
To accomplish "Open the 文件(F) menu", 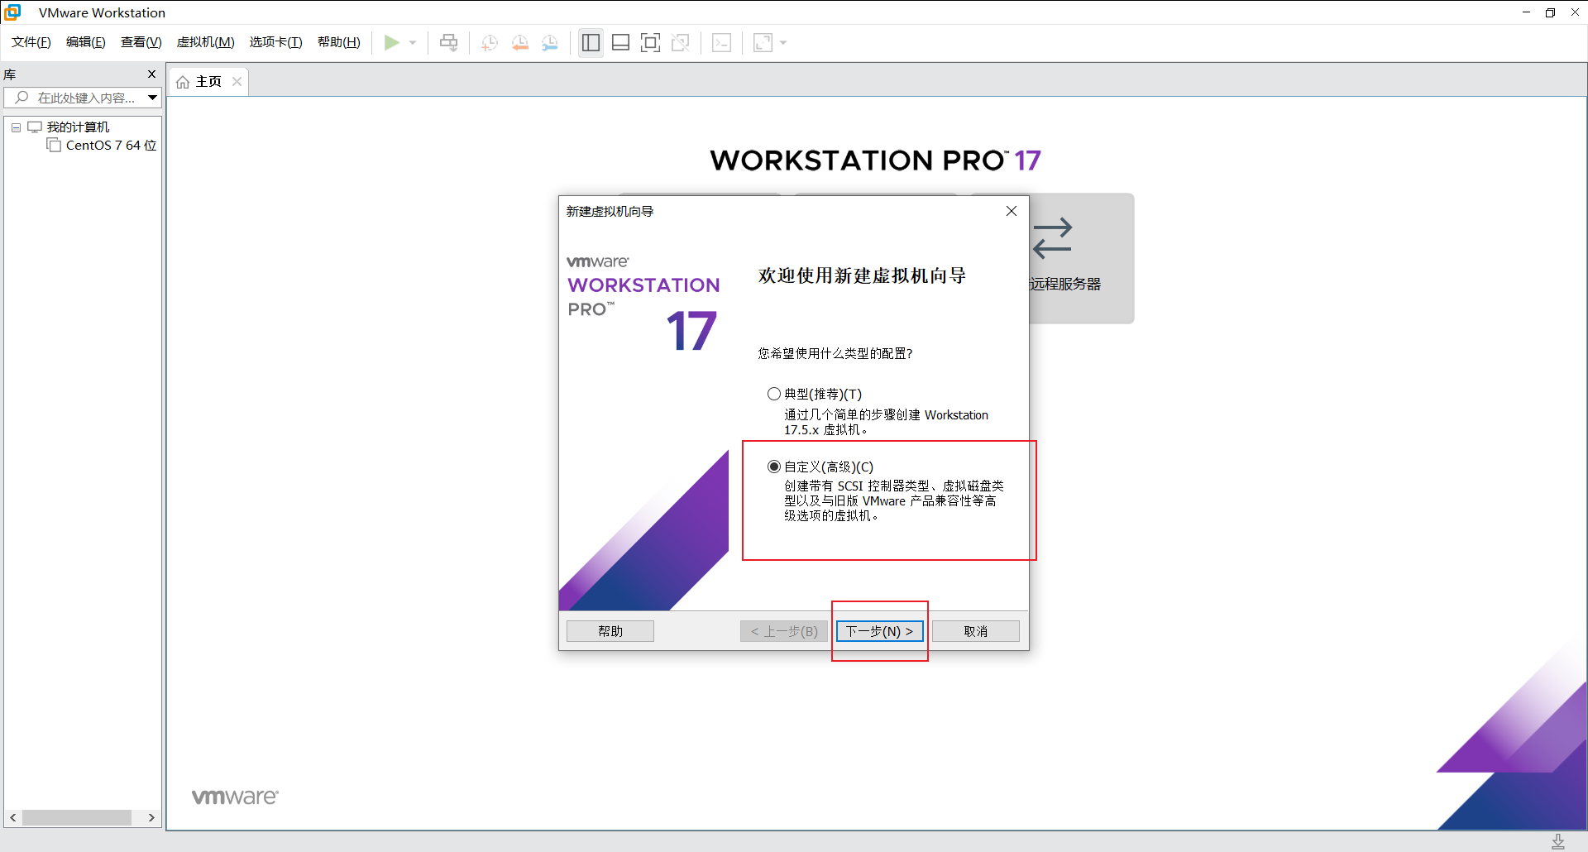I will coord(31,42).
